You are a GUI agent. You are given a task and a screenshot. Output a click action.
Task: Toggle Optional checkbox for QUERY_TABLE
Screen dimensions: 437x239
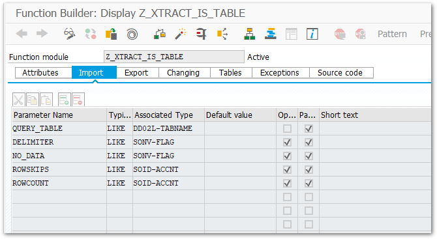tap(287, 128)
